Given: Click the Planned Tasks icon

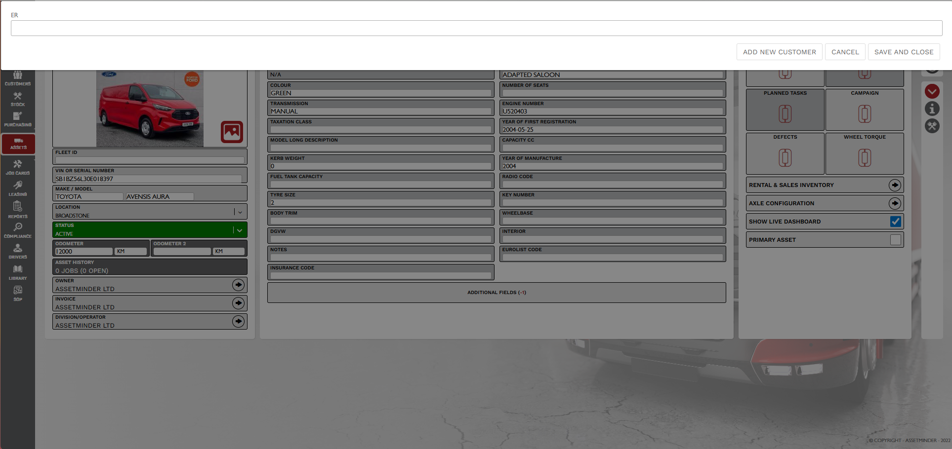Looking at the screenshot, I should coord(785,114).
